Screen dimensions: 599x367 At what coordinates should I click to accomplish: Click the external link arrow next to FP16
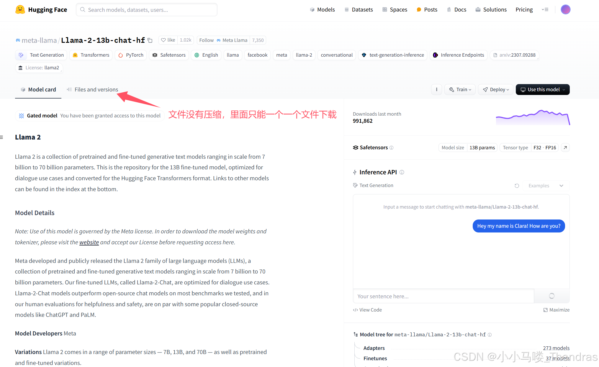[565, 148]
